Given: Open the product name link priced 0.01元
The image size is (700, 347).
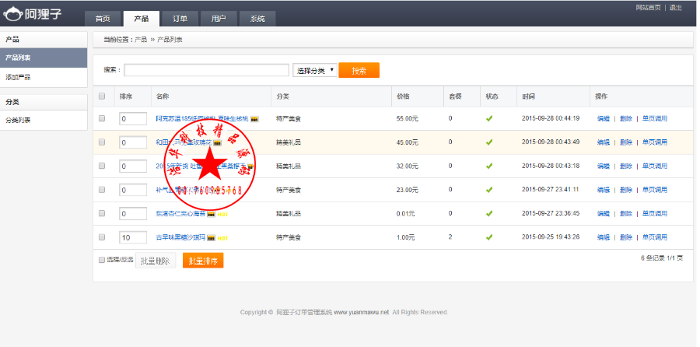Looking at the screenshot, I should click(x=180, y=214).
